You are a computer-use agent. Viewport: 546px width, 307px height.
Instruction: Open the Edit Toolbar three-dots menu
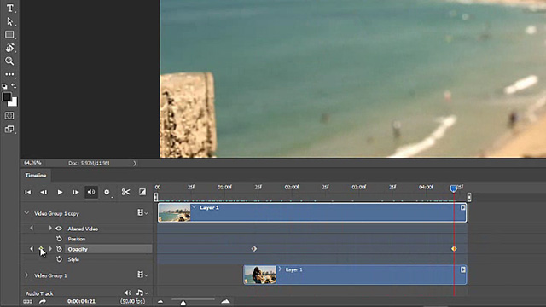click(x=9, y=74)
